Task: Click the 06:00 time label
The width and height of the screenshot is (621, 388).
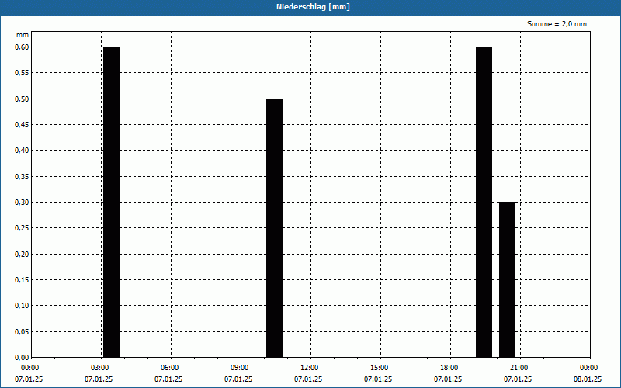Action: (x=171, y=368)
